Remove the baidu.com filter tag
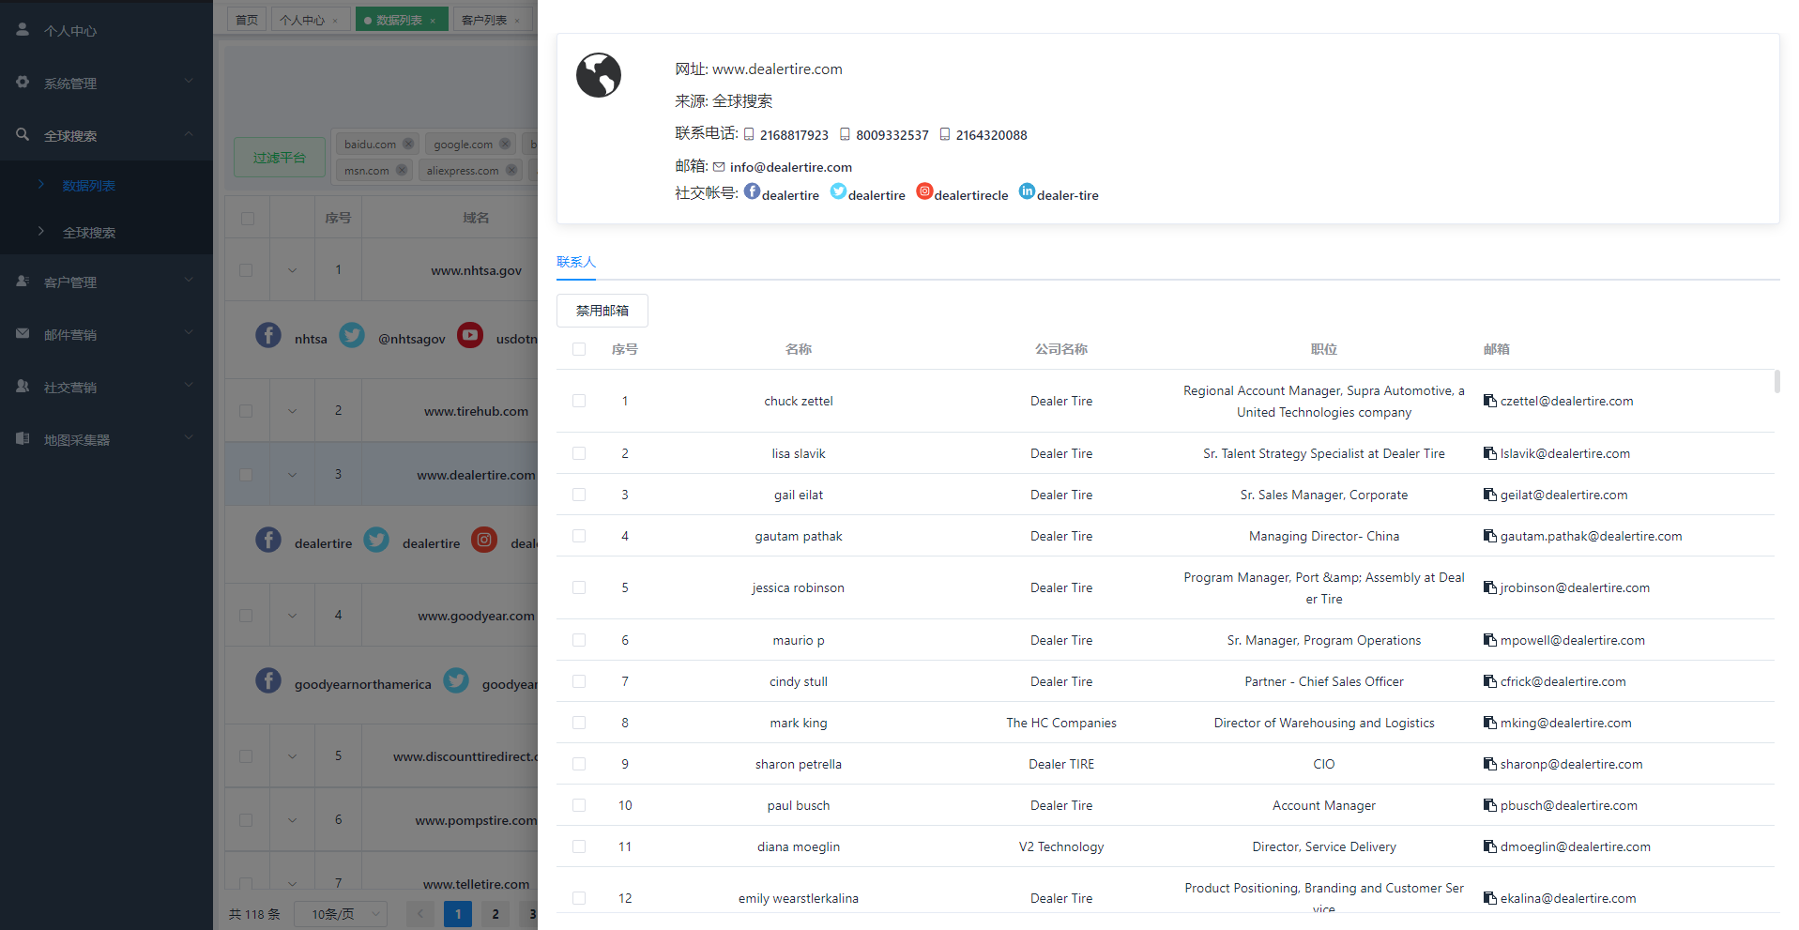The image size is (1799, 930). tap(408, 144)
